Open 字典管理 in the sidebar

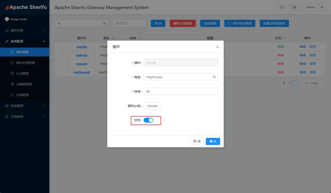[25, 95]
